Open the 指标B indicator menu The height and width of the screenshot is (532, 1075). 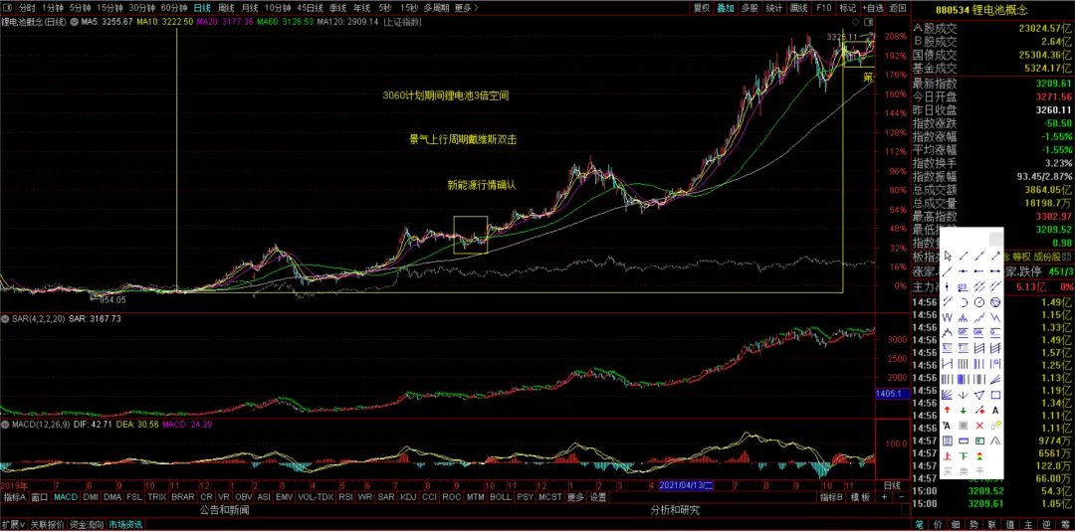[831, 496]
